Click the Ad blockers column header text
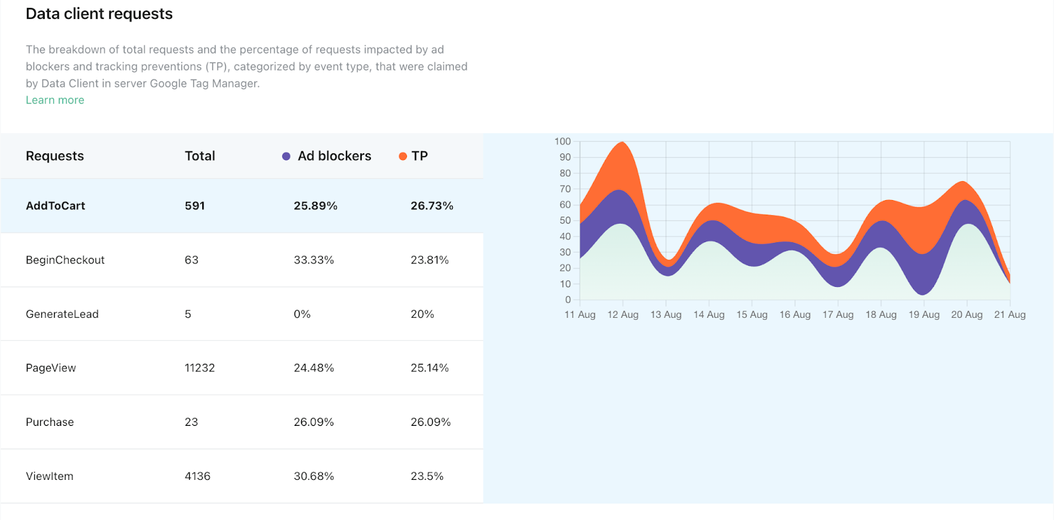Screen dimensions: 1054x520 (334, 156)
